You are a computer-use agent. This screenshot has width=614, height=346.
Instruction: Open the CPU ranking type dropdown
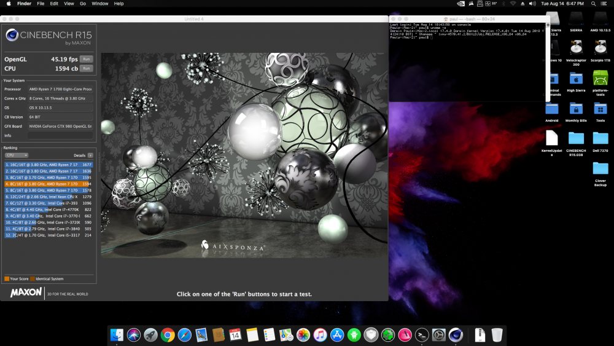tap(17, 155)
